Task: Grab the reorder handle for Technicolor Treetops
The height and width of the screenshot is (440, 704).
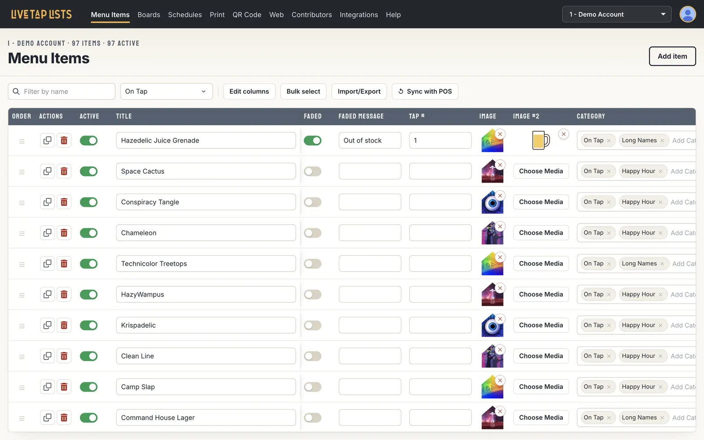Action: click(22, 264)
